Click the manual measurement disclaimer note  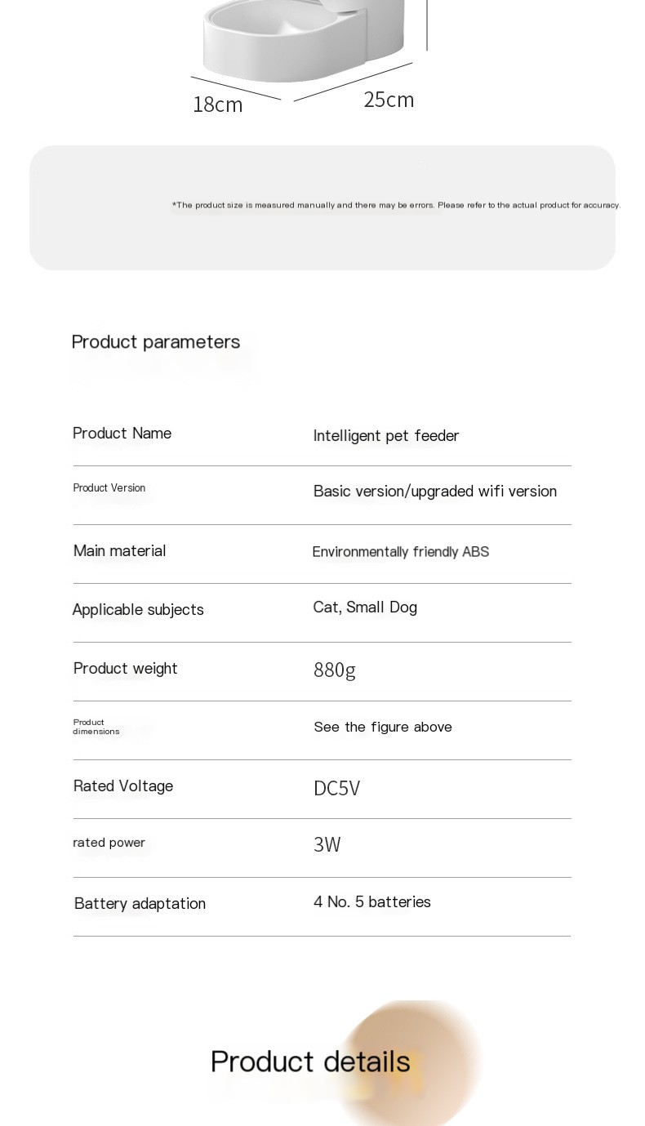[396, 205]
